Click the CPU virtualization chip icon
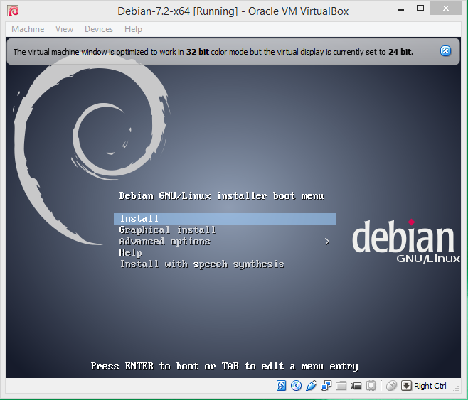Screen dimensions: 468x400 (x=371, y=386)
